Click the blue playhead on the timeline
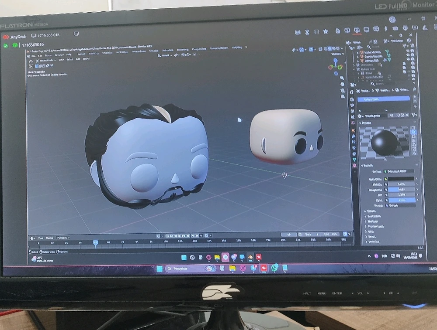The image size is (437, 330). (x=95, y=242)
